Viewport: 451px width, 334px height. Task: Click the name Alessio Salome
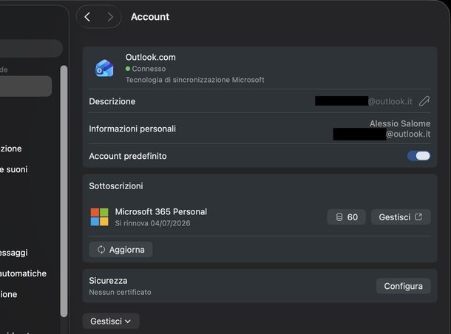pos(400,123)
